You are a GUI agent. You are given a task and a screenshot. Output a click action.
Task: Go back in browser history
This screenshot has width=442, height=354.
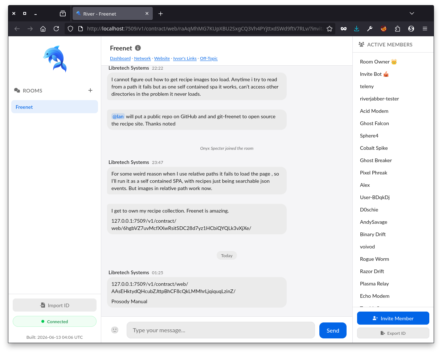[x=17, y=29]
